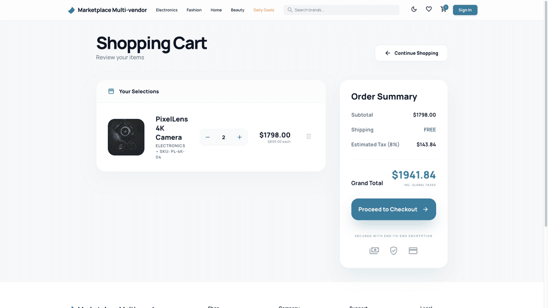548x308 pixels.
Task: Select the Beauty navigation link
Action: click(237, 10)
